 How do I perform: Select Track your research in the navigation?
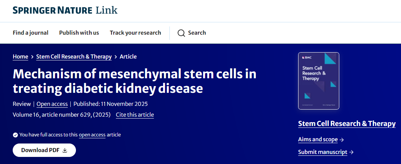(135, 33)
